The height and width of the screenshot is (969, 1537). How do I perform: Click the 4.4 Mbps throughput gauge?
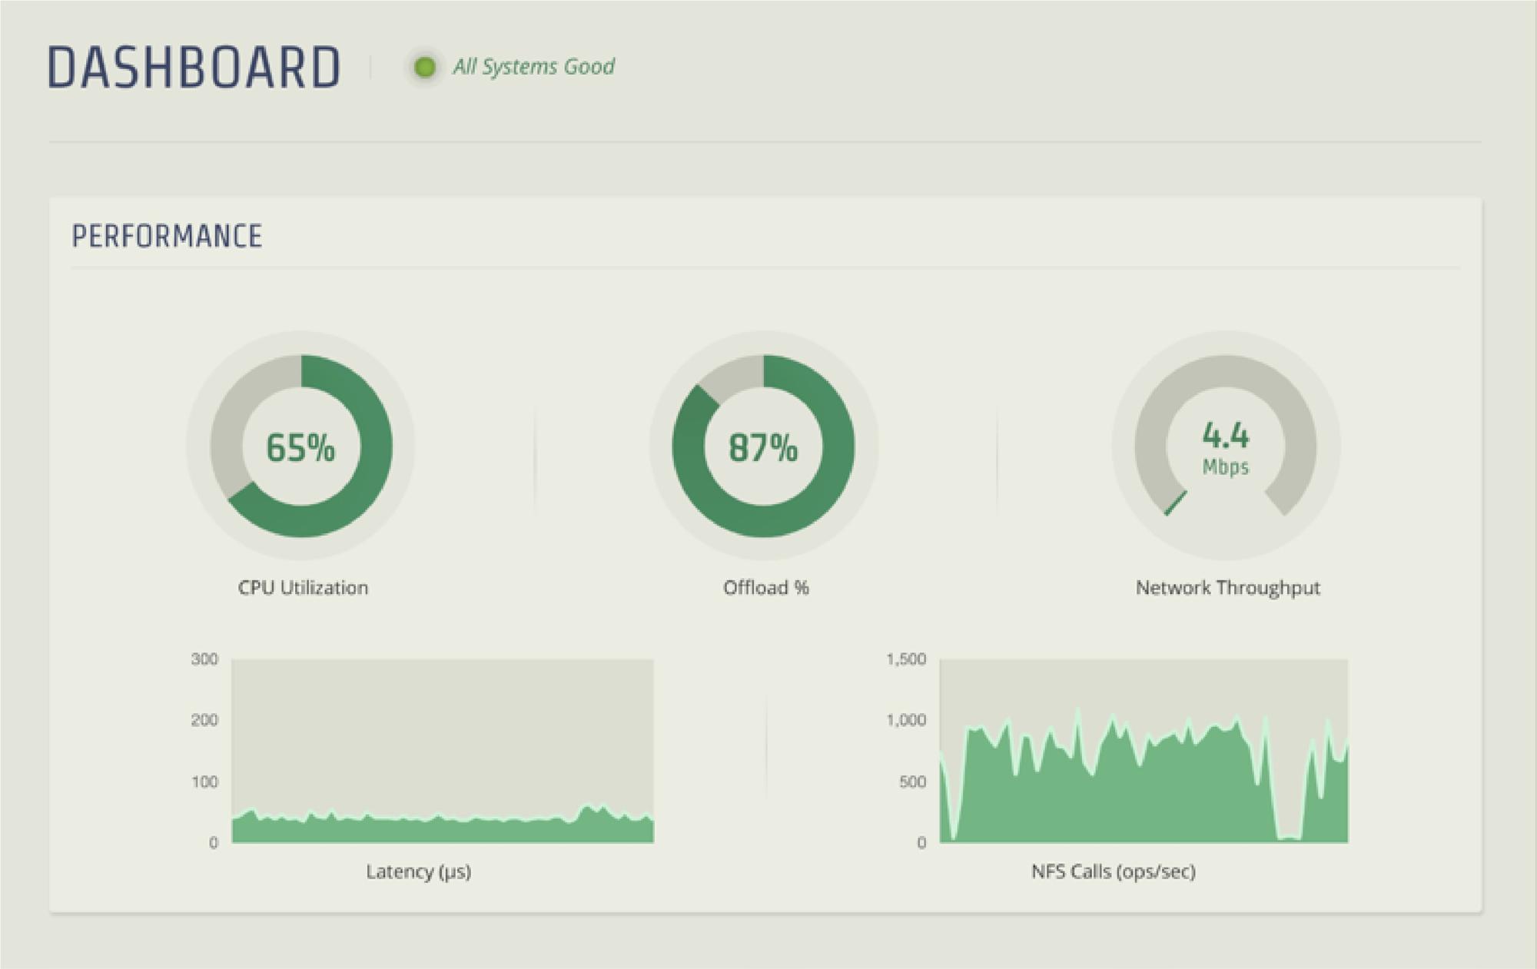point(1225,447)
